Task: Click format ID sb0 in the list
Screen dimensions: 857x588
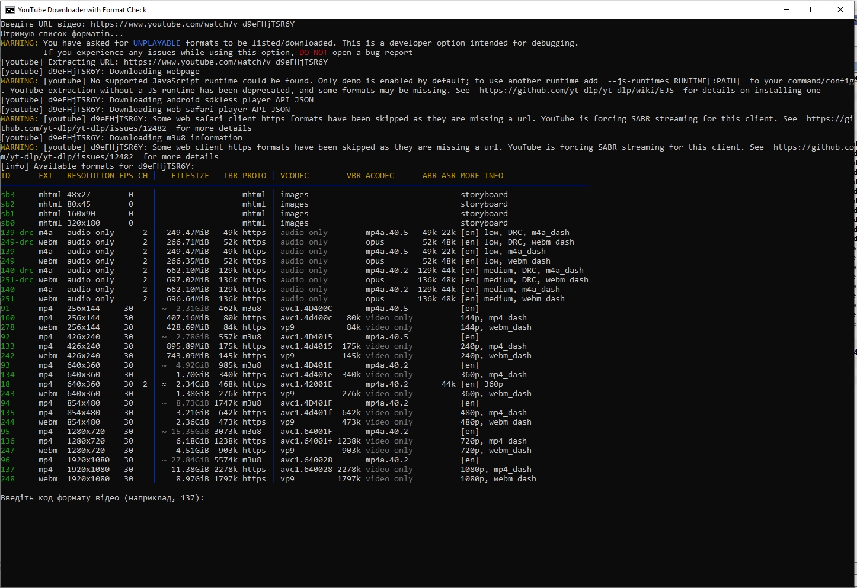Action: [8, 223]
